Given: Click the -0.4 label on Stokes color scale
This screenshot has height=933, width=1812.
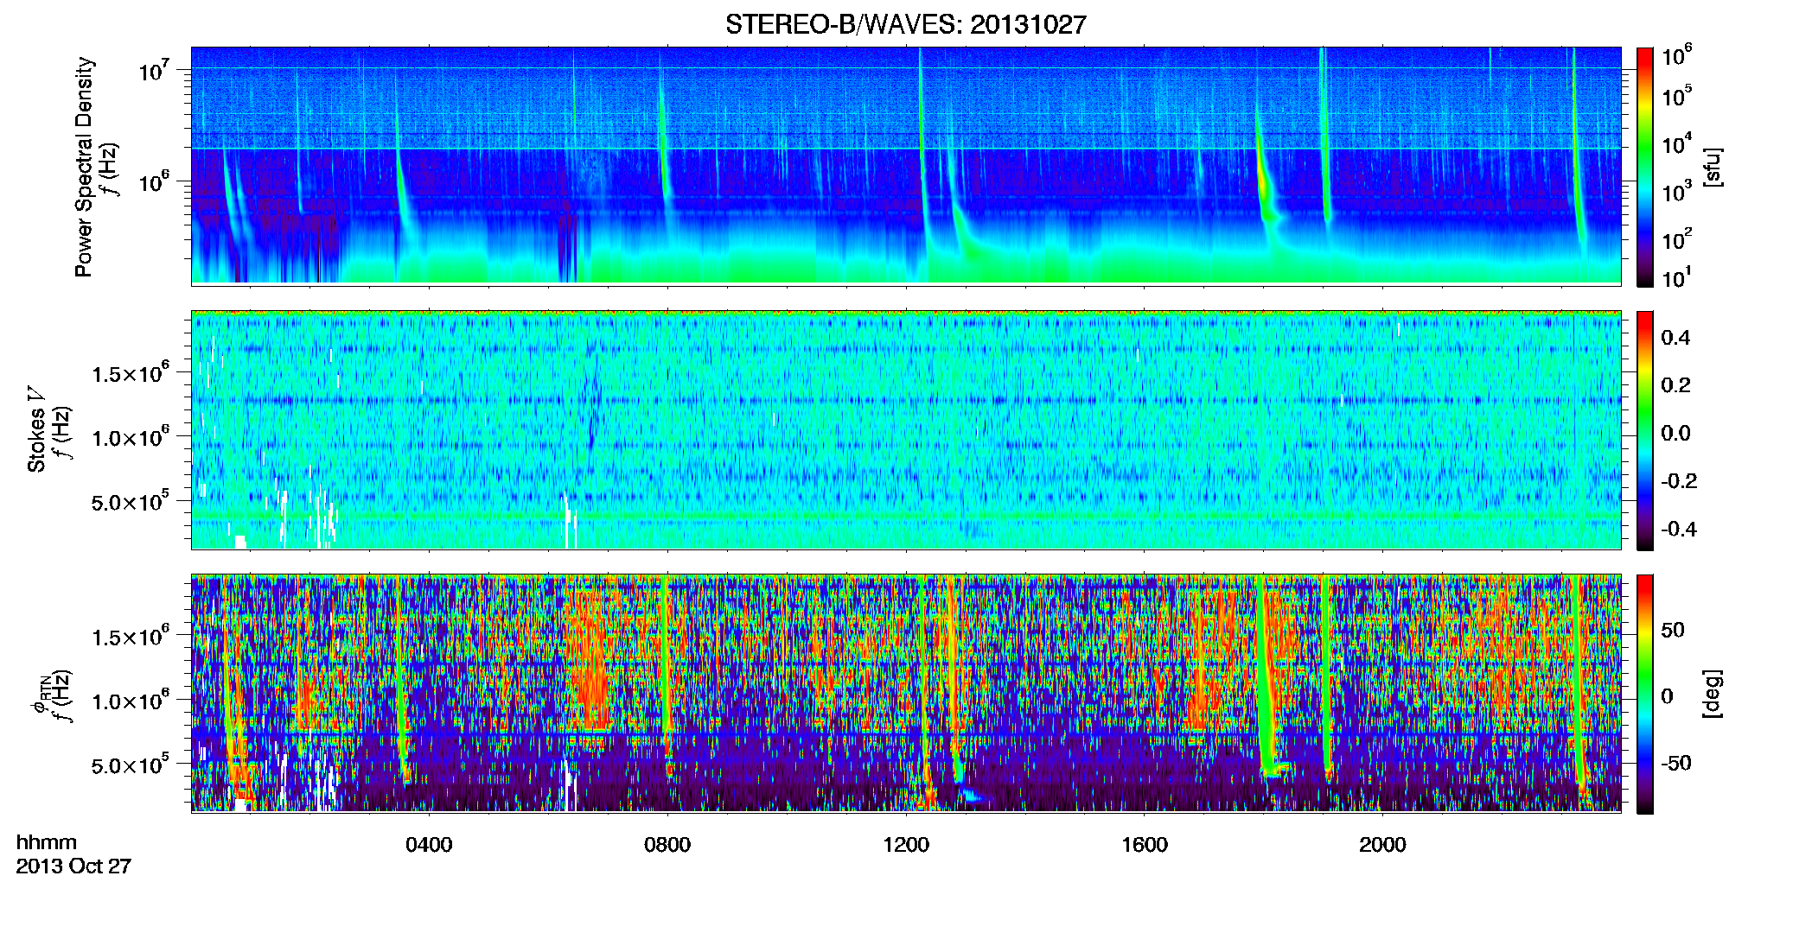Looking at the screenshot, I should pos(1679,529).
